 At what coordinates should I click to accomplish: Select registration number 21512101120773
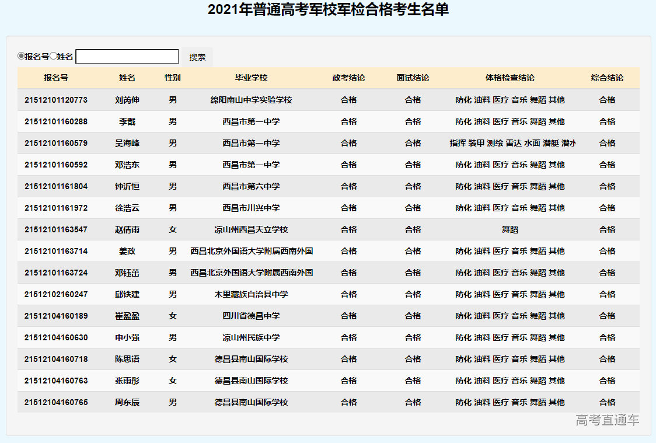[56, 100]
